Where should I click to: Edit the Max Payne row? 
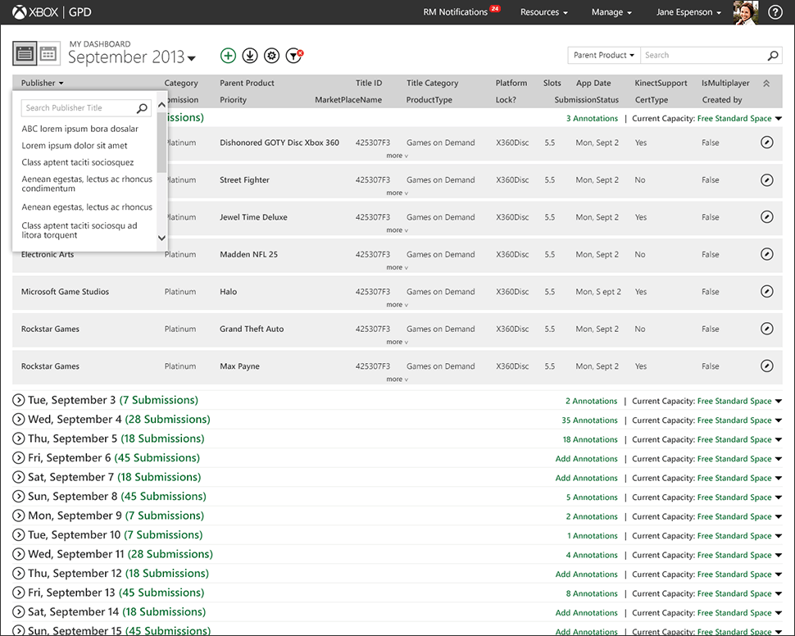coord(767,366)
